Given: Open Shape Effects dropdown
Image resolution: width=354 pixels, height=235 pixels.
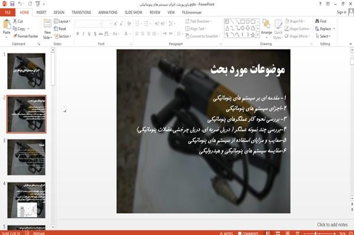Looking at the screenshot, I should tap(297, 36).
